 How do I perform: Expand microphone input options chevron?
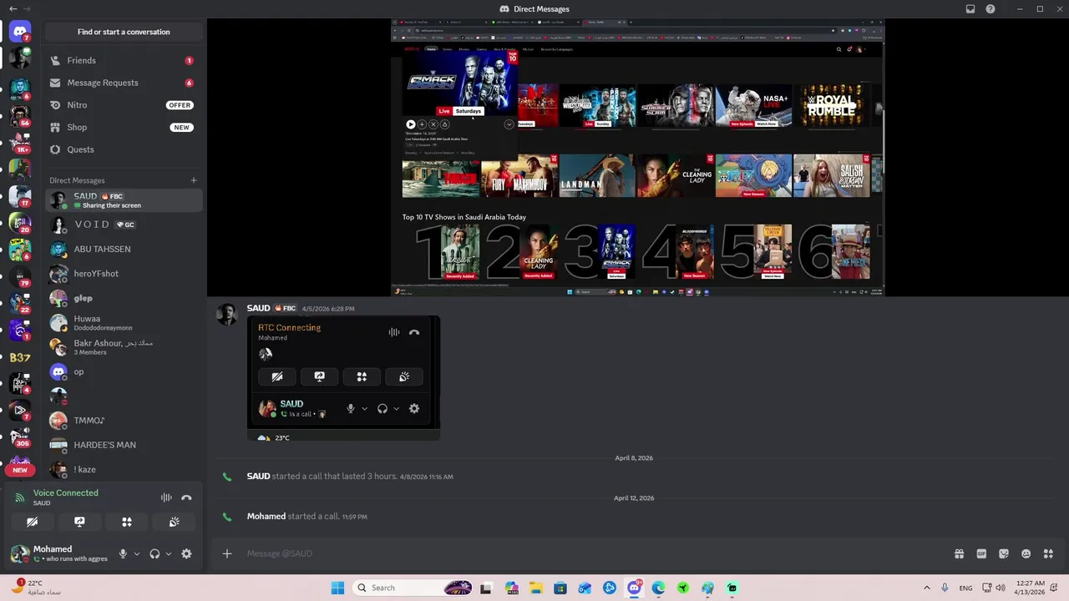[x=137, y=553]
